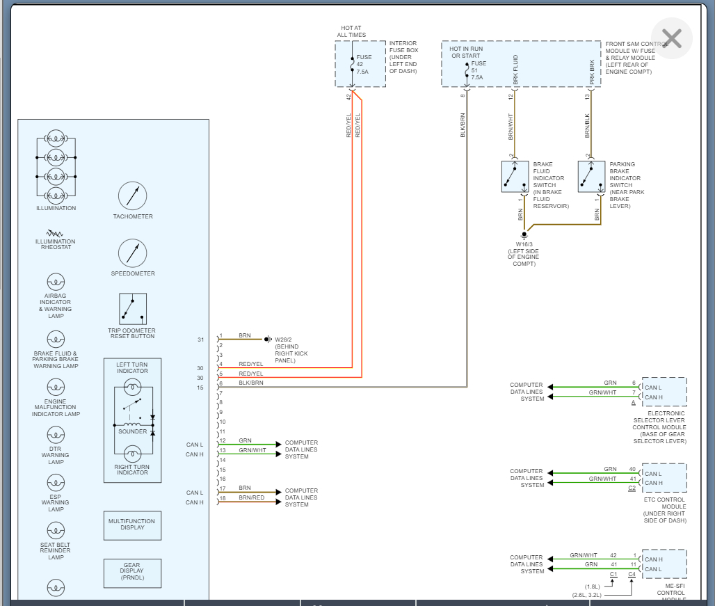Viewport: 715px width, 606px height.
Task: Click the Engine Malfunction Indicator Lamp symbol
Action: coord(56,387)
